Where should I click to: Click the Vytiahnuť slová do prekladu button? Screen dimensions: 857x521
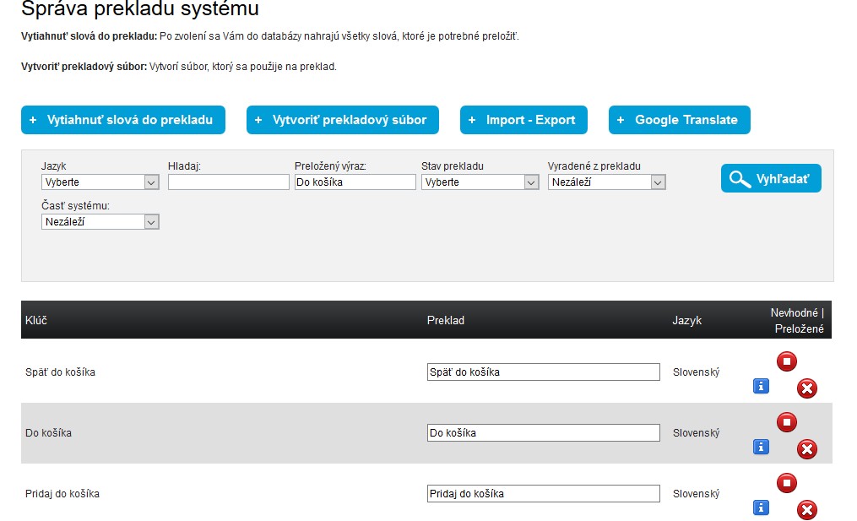123,120
